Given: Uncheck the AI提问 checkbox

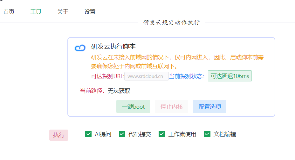Looking at the screenshot, I should [x=88, y=134].
